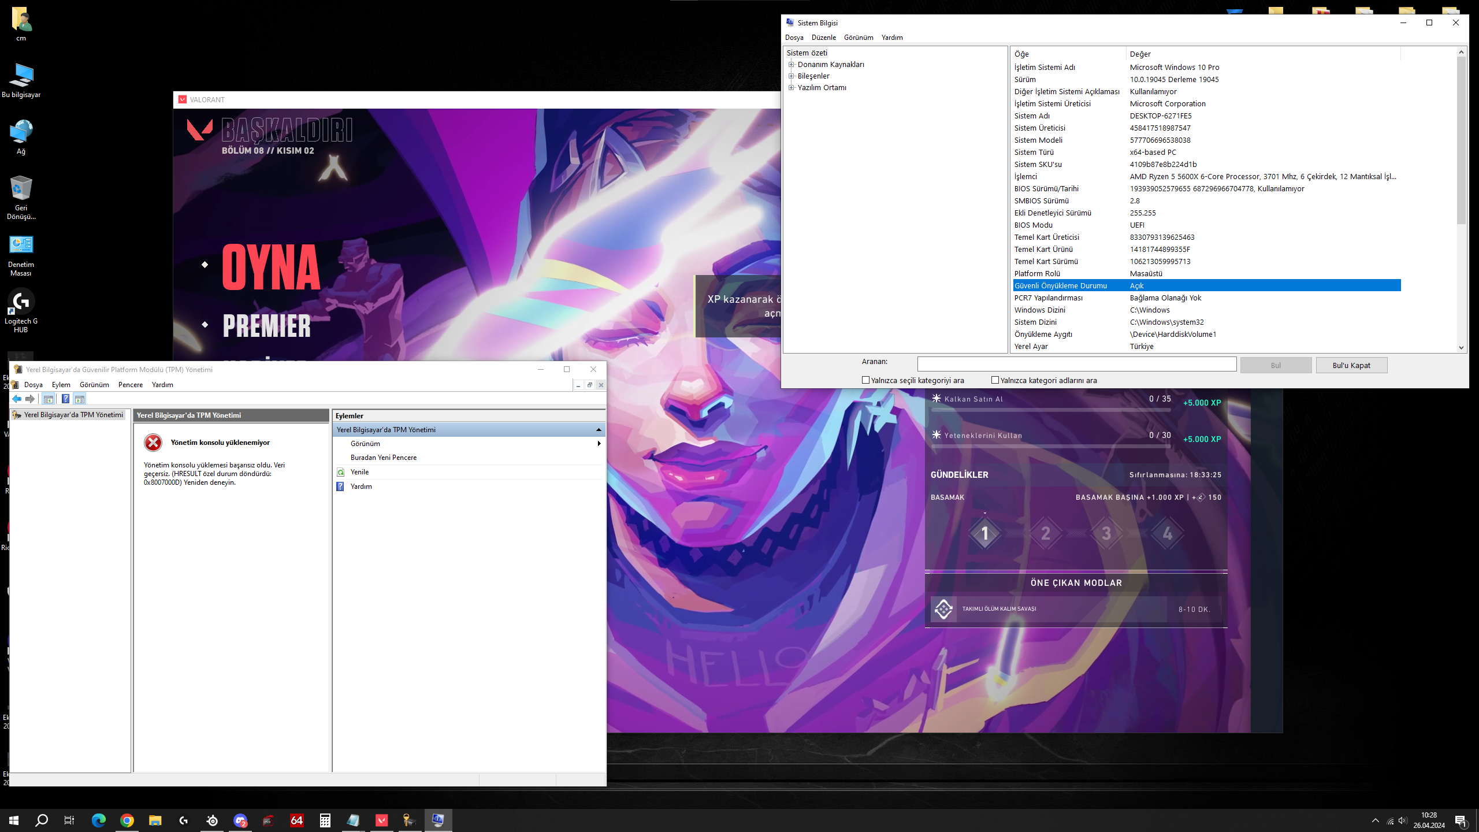Switch to Google Chrome on taskbar
This screenshot has height=832, width=1479.
127,820
